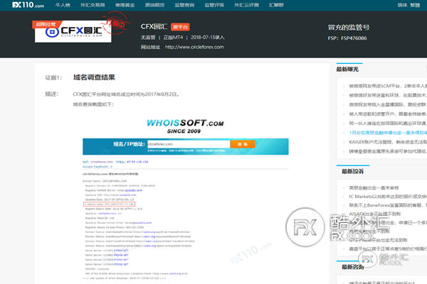This screenshot has width=427, height=284.
Task: Click the 正版MT4 label
Action: coord(173,38)
